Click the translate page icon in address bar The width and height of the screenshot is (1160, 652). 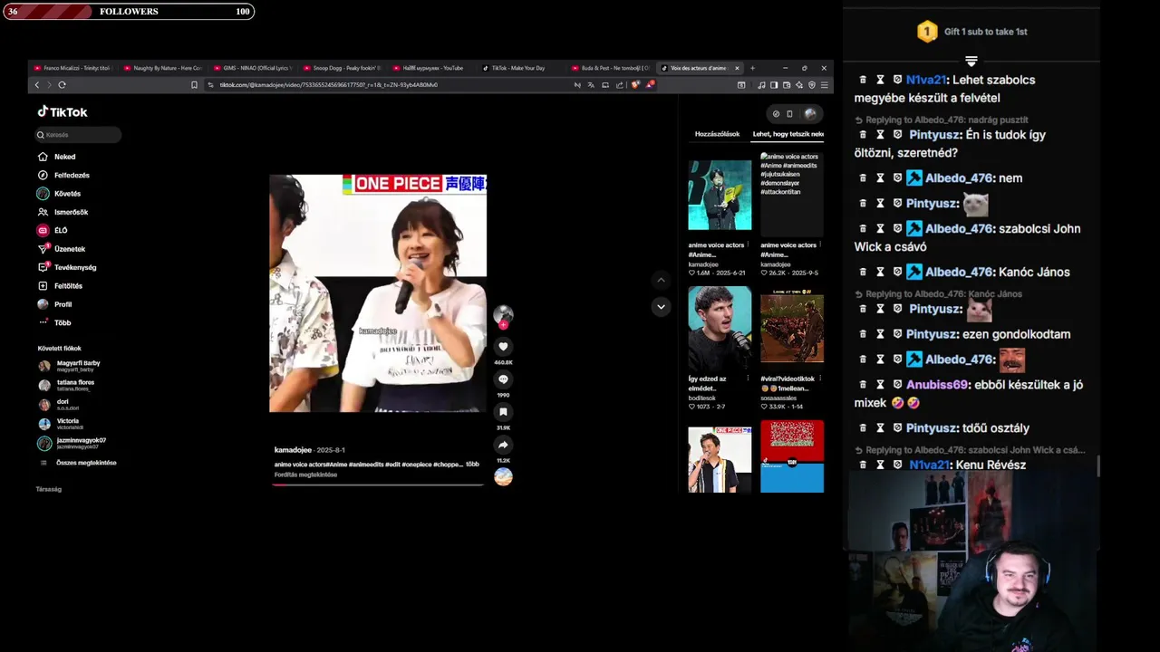[x=591, y=85]
